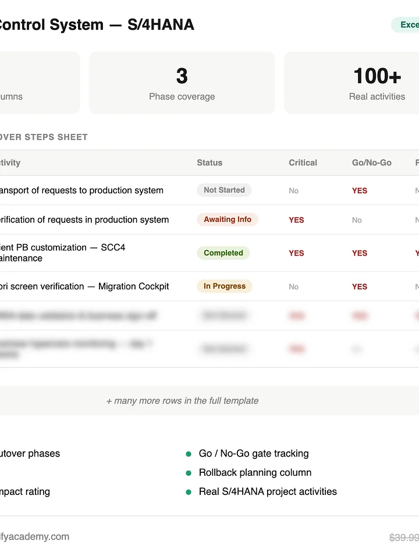
Task: Click Go/No-Go YES in the Not Started row
Action: [360, 191]
